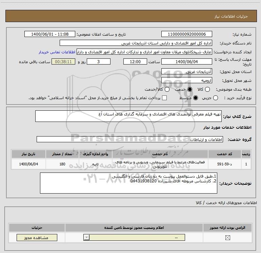
Task: Click the deadline hour field 12:00
Action: (135, 61)
